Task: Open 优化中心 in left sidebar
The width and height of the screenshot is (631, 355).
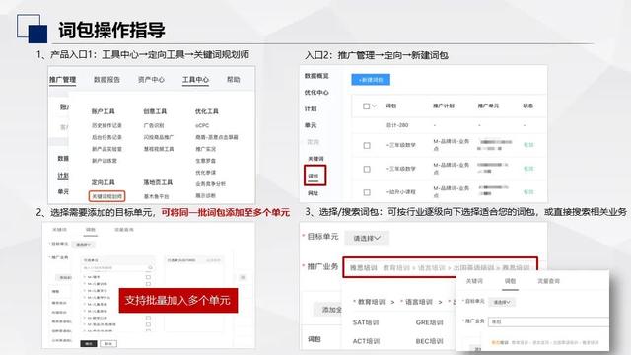Action: (x=316, y=92)
